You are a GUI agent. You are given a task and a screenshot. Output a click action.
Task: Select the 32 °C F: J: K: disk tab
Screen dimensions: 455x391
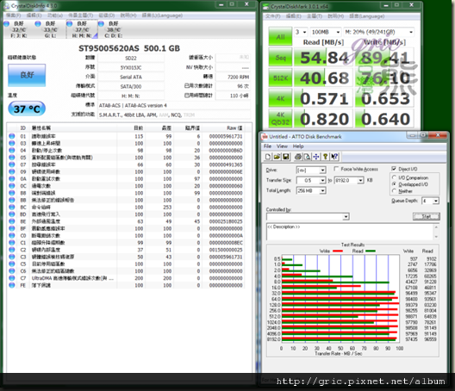tap(18, 29)
